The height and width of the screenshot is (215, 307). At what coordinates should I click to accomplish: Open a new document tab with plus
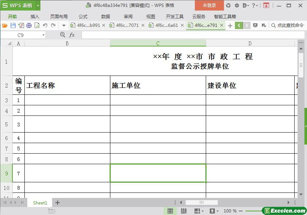tap(230, 25)
